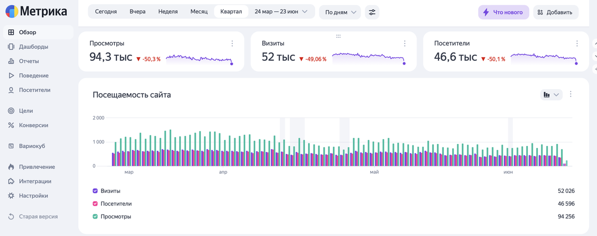597x236 pixels.
Task: Uncheck the Посетители series checkbox
Action: click(95, 204)
